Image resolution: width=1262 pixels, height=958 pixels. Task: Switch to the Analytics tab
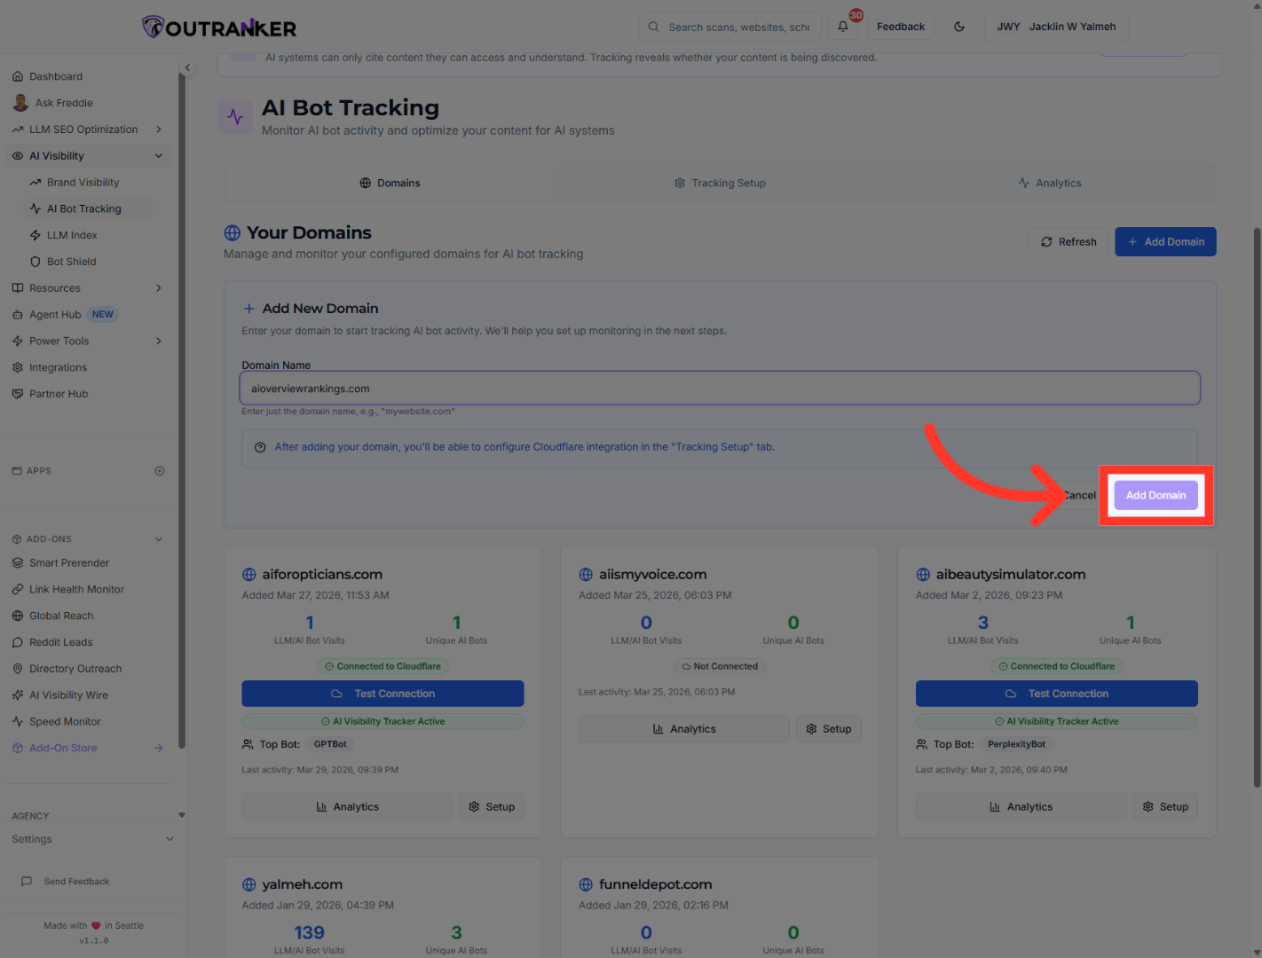1050,183
